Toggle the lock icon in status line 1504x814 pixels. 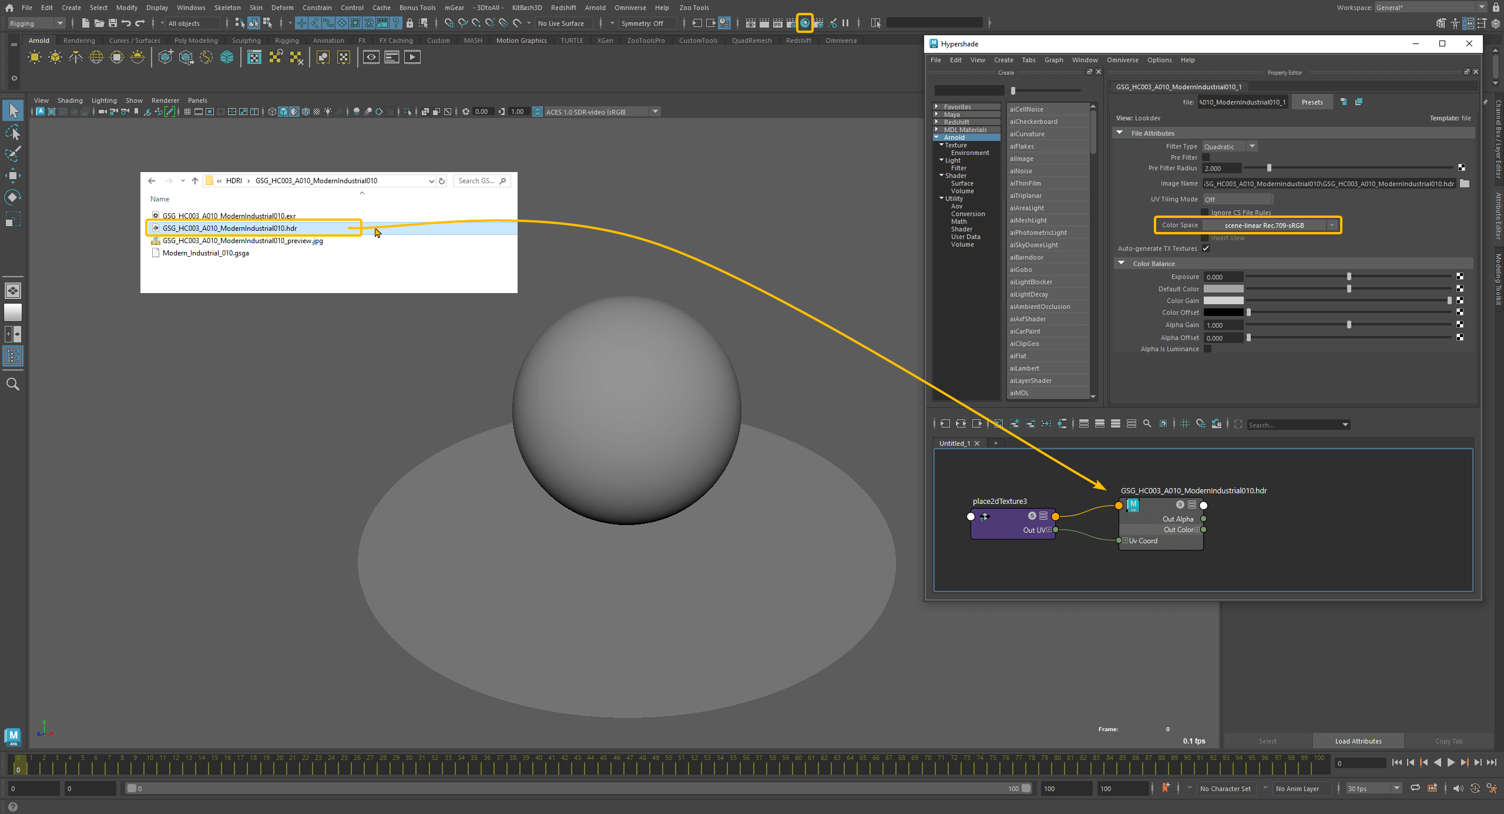(409, 23)
